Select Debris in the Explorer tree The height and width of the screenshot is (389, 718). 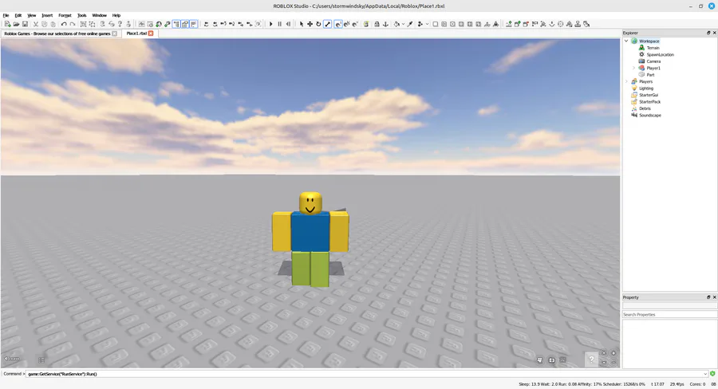[645, 108]
